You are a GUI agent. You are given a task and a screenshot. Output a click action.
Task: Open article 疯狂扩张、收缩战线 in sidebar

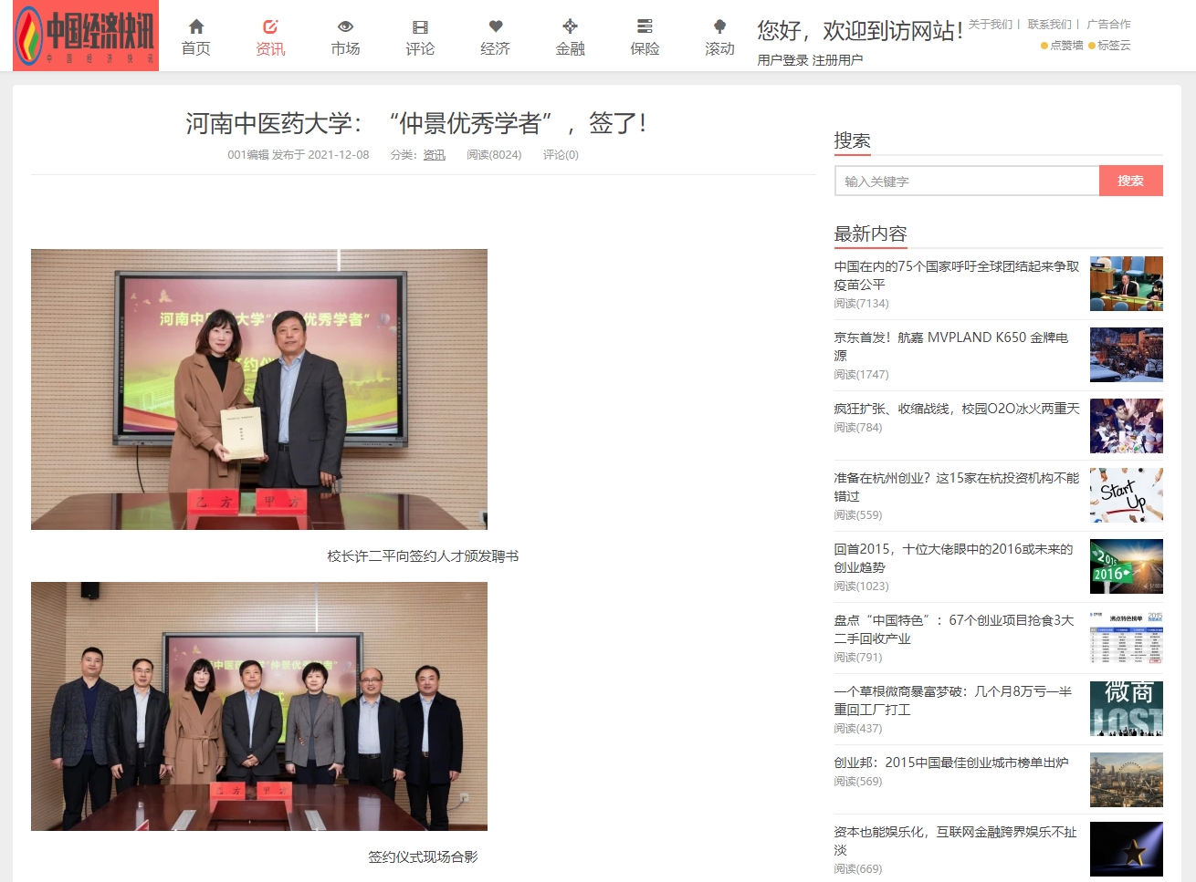coord(956,409)
